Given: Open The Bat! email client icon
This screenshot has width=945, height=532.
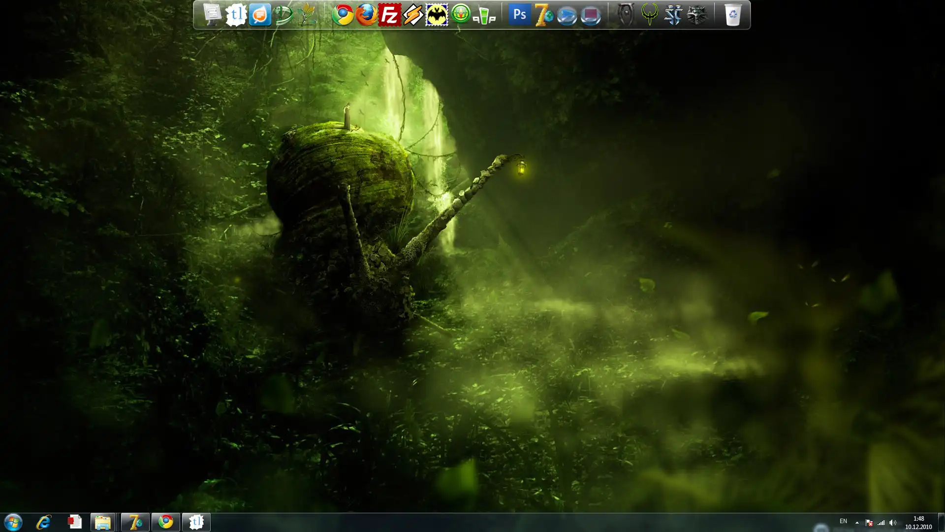Looking at the screenshot, I should 437,15.
